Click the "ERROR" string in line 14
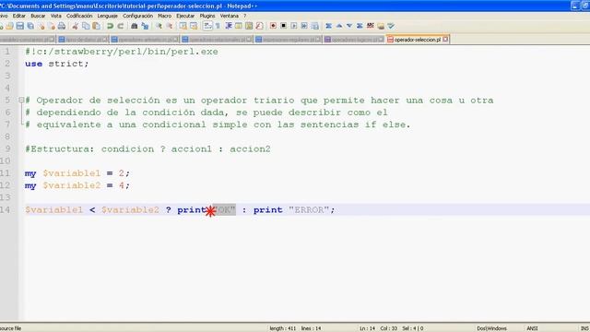 click(309, 210)
